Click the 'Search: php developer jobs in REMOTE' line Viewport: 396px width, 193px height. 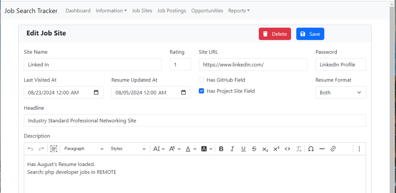[72, 172]
